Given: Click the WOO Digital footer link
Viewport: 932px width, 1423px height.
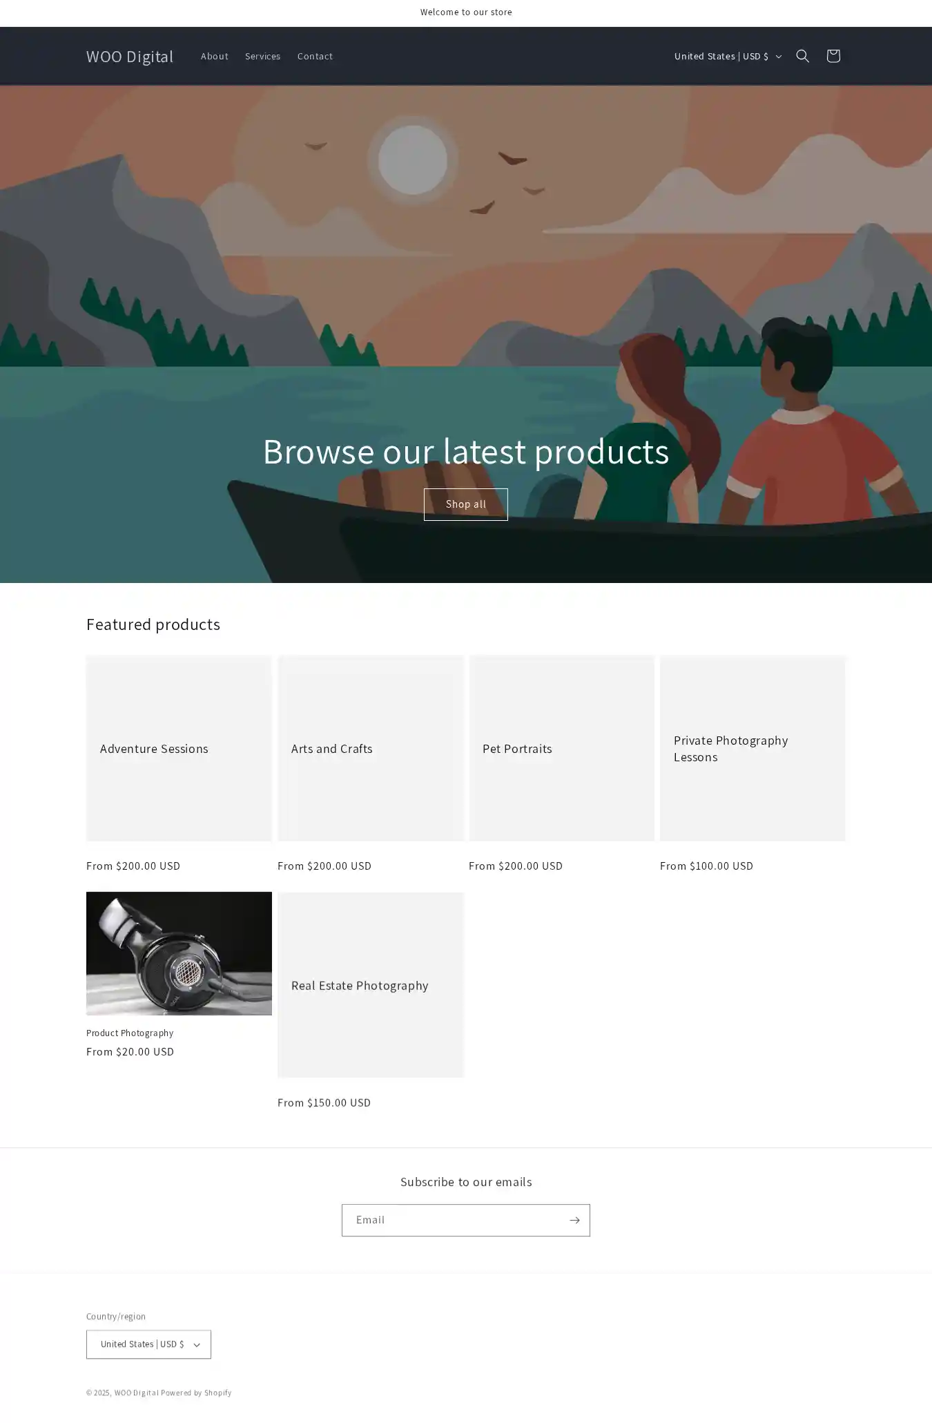Looking at the screenshot, I should coord(136,1393).
